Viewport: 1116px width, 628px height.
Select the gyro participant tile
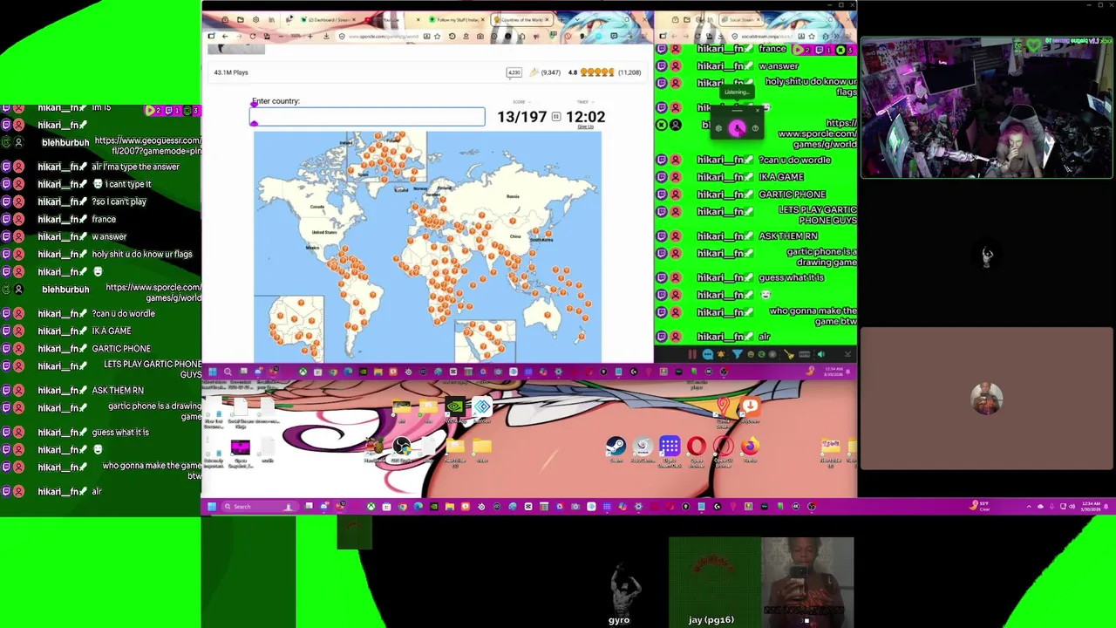point(619,583)
